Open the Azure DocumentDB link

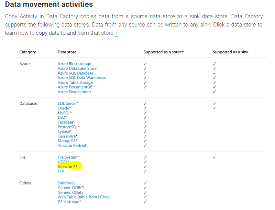(x=75, y=87)
